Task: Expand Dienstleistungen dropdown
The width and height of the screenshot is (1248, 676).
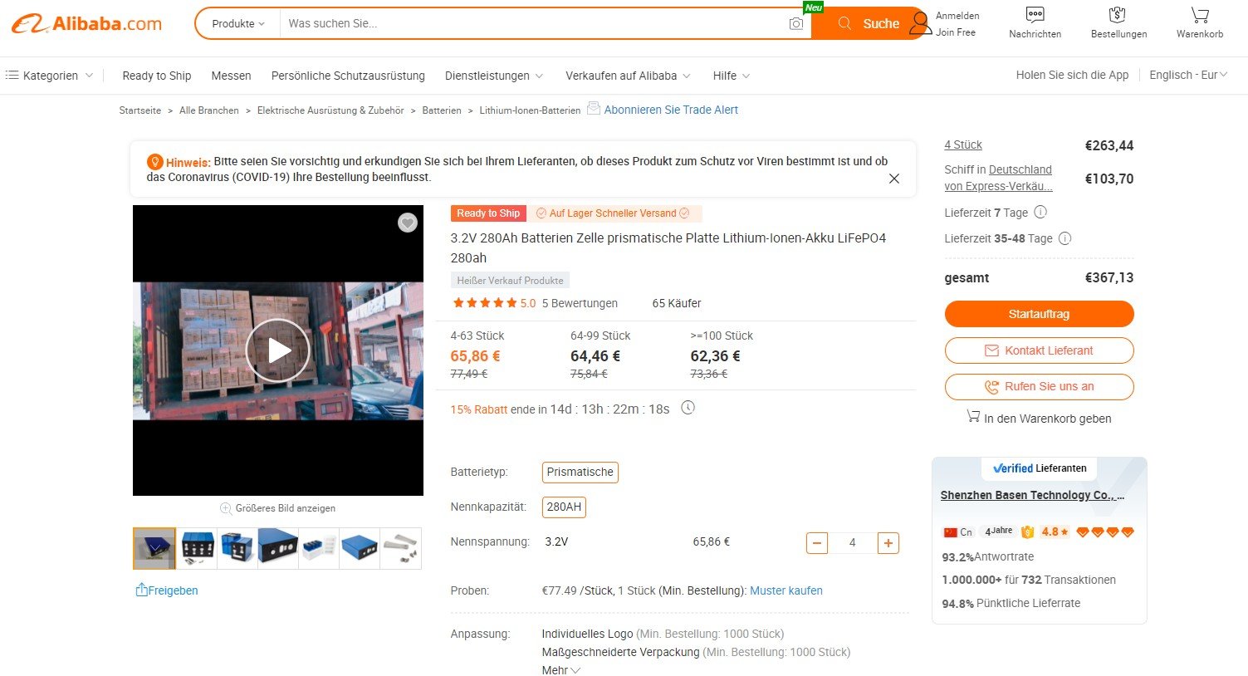Action: pyautogui.click(x=494, y=76)
